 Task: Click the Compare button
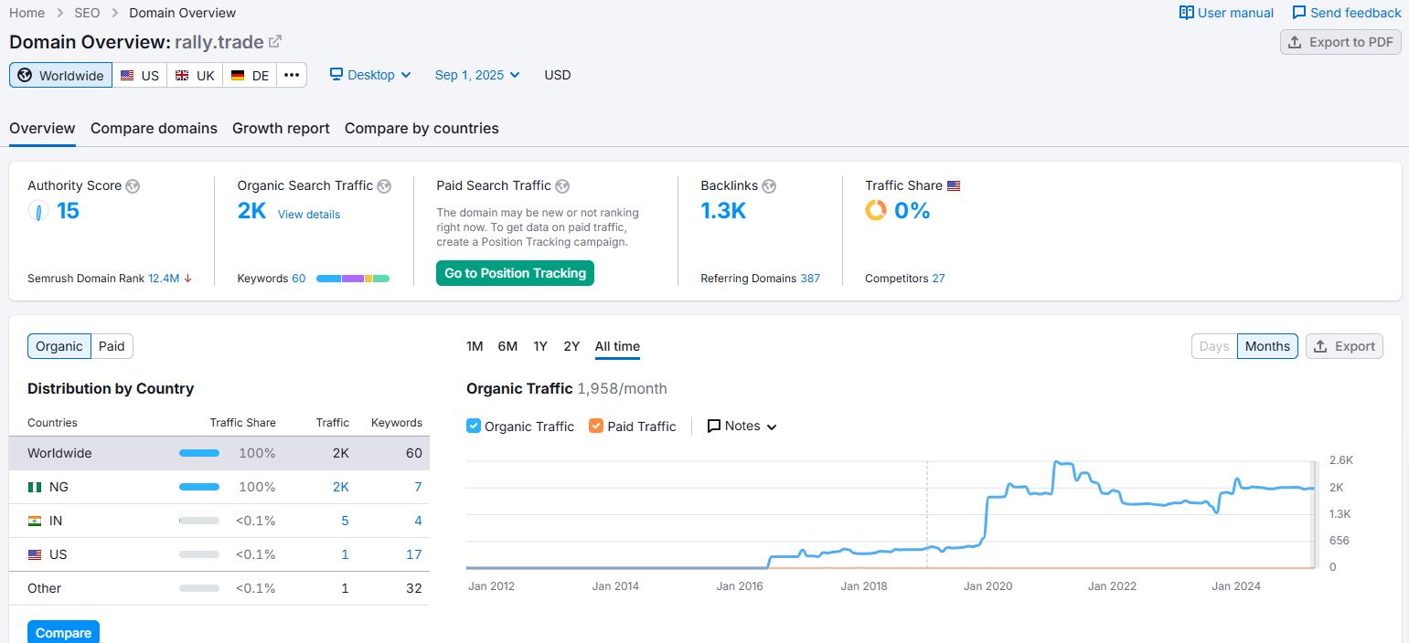63,632
